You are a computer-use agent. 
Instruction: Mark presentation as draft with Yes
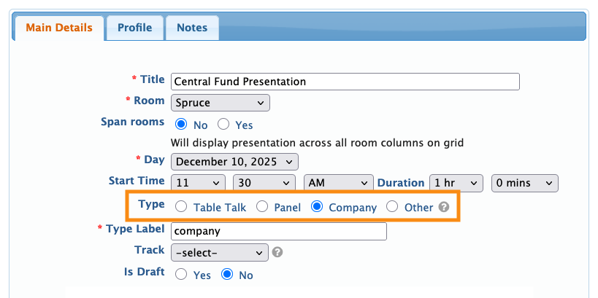pos(181,275)
